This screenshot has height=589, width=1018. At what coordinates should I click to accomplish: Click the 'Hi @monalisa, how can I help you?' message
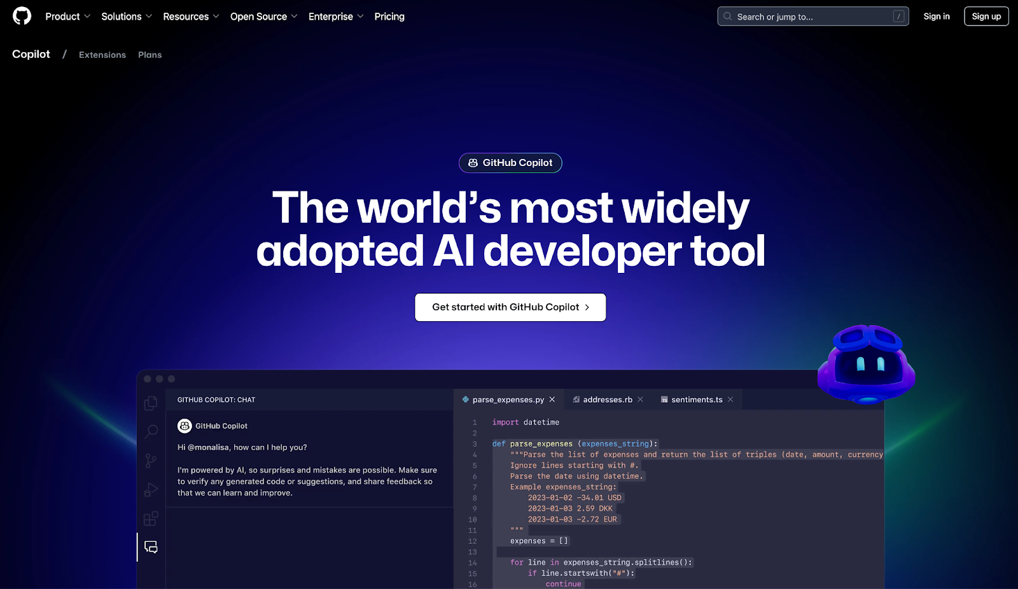(242, 447)
